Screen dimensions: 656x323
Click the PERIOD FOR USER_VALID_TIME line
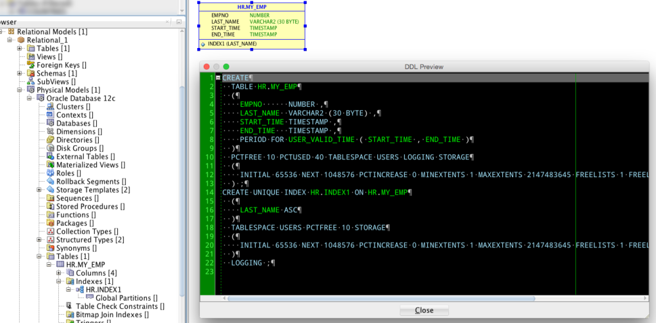tap(356, 139)
